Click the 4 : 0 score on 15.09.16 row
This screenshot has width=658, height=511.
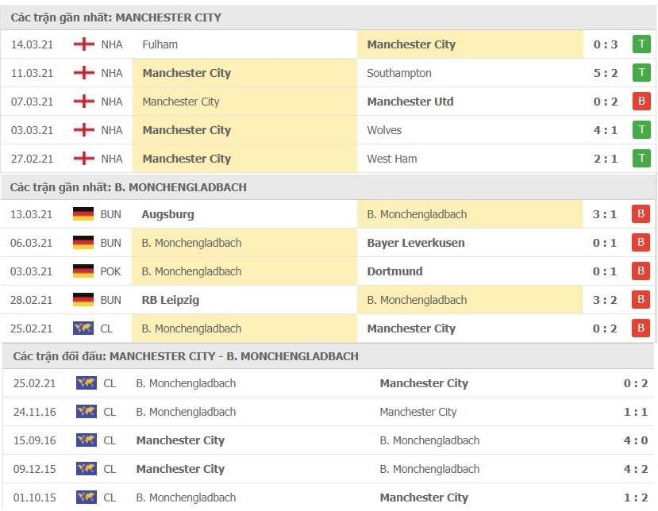point(636,440)
